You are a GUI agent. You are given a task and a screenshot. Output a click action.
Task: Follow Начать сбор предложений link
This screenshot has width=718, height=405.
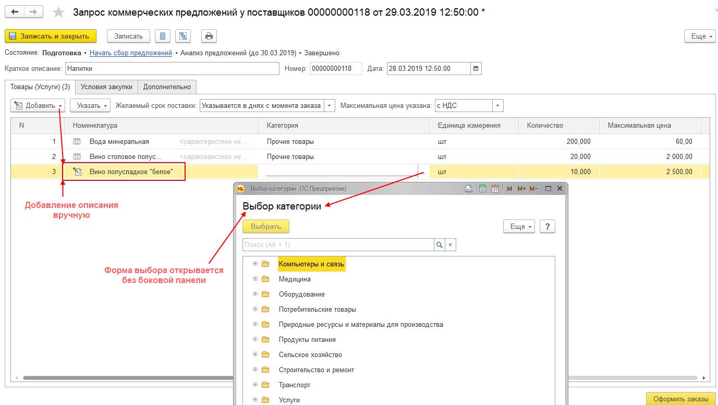click(131, 53)
